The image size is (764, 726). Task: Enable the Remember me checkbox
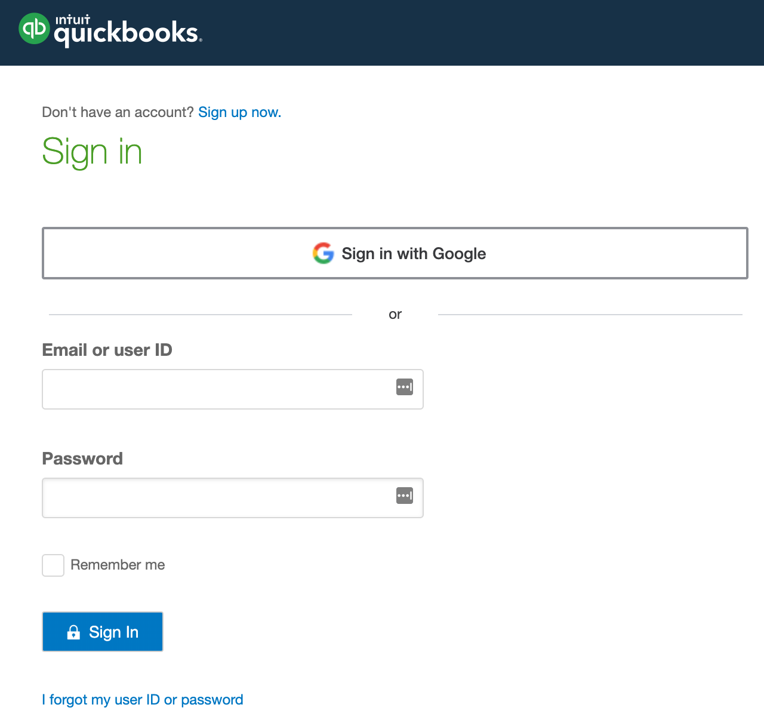point(53,565)
